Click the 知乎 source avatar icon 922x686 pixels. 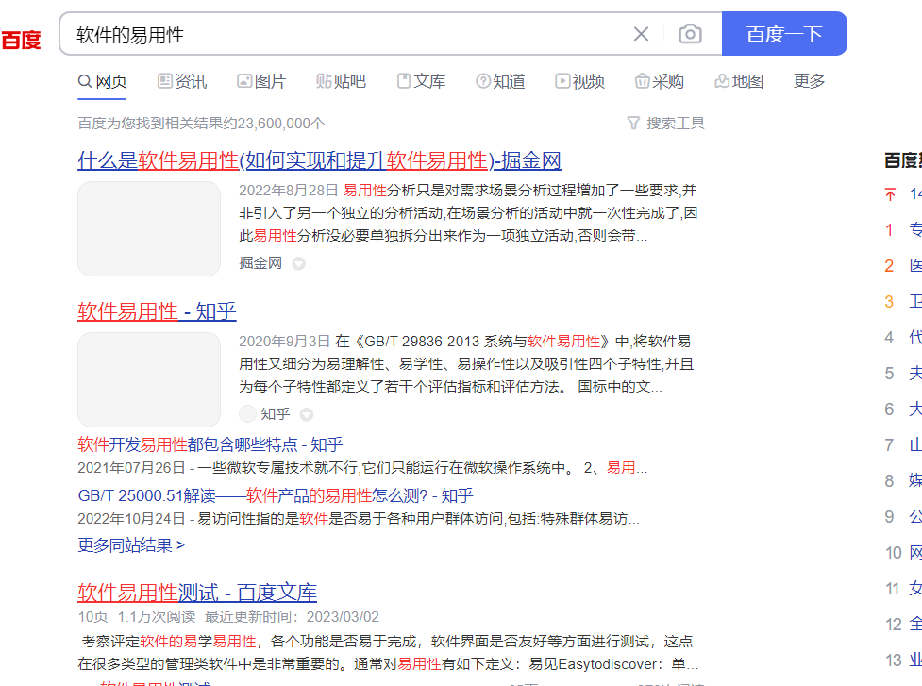pos(247,414)
